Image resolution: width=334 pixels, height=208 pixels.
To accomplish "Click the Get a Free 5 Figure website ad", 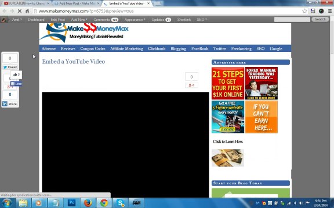I will [228, 117].
